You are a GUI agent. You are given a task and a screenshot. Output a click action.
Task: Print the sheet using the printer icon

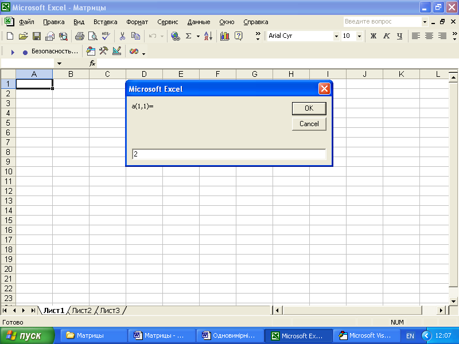click(x=79, y=36)
